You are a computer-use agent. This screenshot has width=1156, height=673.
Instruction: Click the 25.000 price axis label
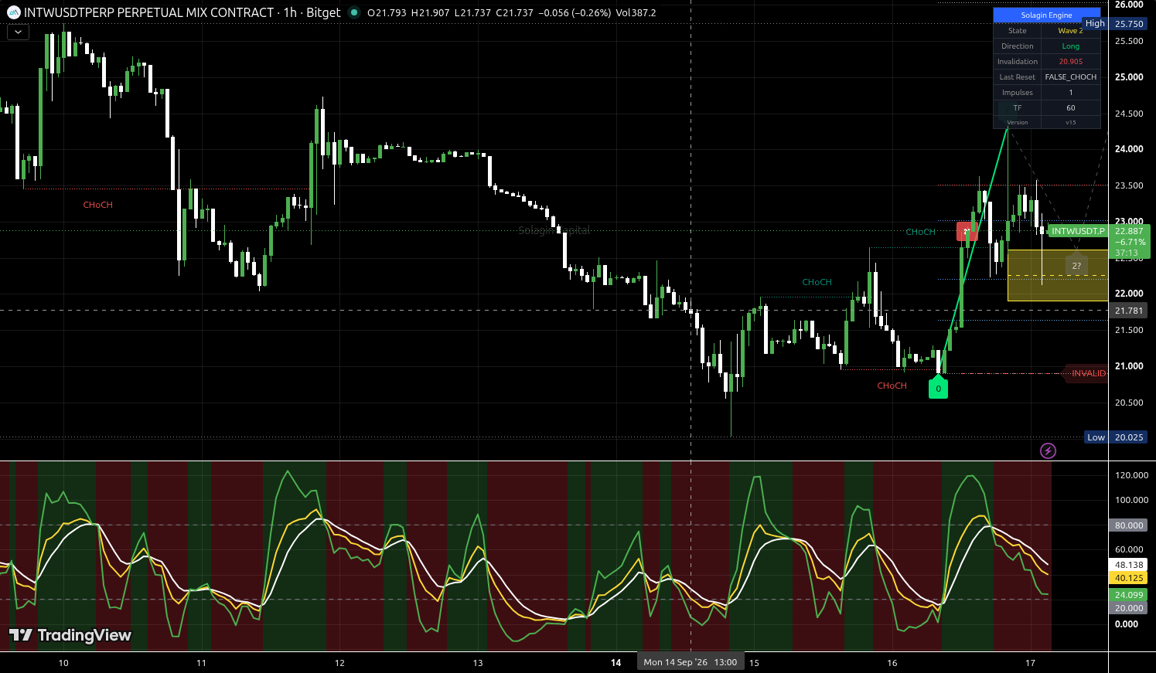(x=1129, y=77)
